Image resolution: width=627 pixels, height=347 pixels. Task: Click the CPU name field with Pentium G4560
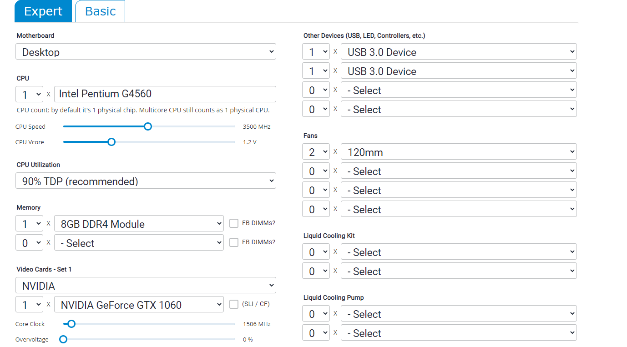[165, 94]
